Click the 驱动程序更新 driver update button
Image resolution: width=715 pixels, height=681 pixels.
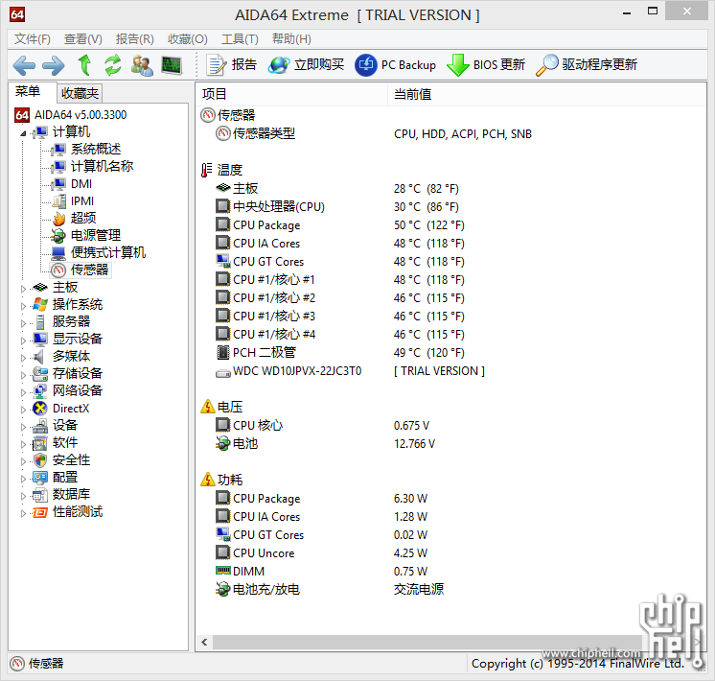click(587, 65)
